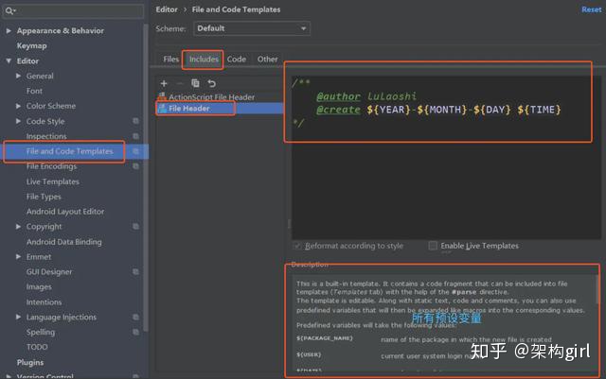Toggle Reformat according to style checkbox
Screen dimensions: 606x379
(x=297, y=246)
